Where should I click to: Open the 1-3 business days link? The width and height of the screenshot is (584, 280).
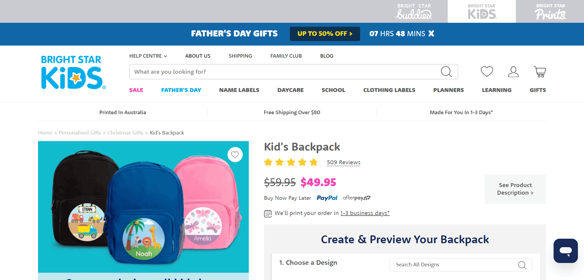click(x=365, y=213)
